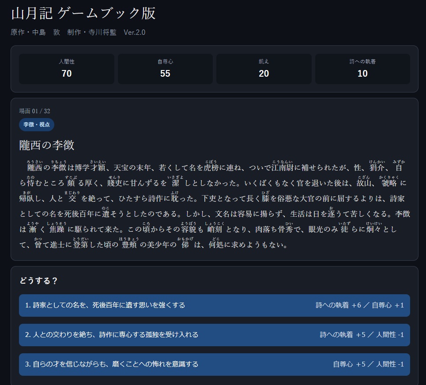Click the prompt heading どうする？
Screen dimensions: 426x385
click(38, 280)
